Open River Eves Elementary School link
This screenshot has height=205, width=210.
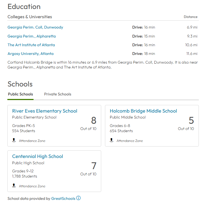[45, 111]
